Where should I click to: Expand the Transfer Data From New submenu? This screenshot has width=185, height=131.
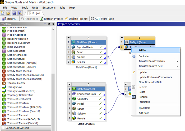(x=177, y=61)
